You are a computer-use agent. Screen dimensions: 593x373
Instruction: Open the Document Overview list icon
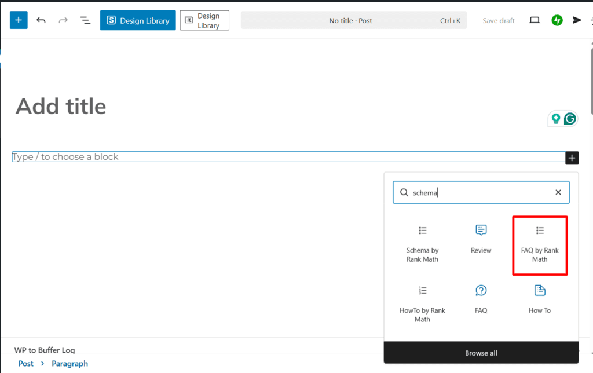85,20
